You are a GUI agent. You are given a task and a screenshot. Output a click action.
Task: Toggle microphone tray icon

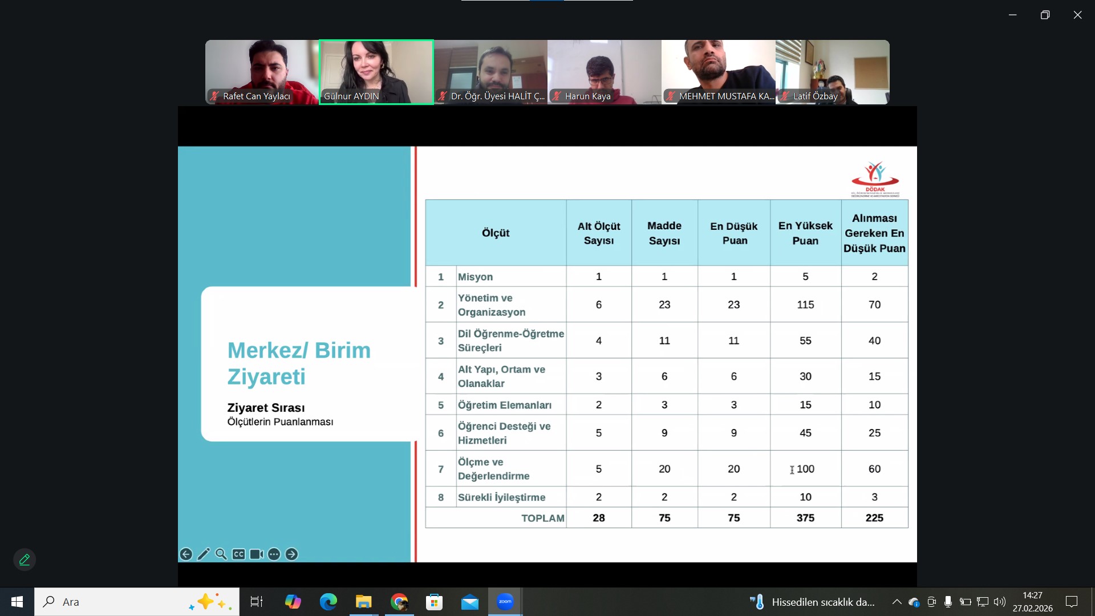(948, 602)
